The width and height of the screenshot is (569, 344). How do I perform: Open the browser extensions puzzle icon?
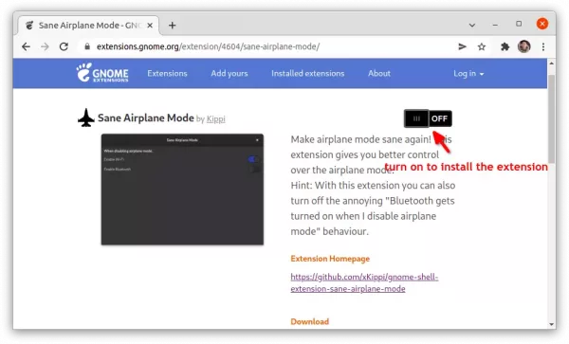coord(505,46)
